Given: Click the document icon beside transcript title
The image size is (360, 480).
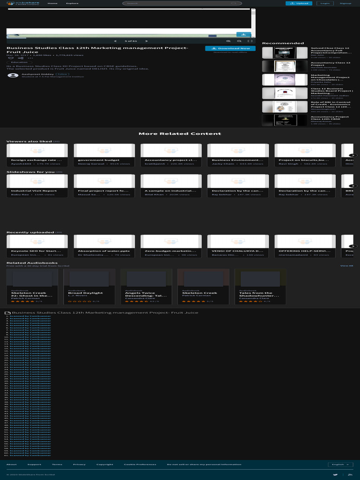Looking at the screenshot, I should [x=7, y=313].
